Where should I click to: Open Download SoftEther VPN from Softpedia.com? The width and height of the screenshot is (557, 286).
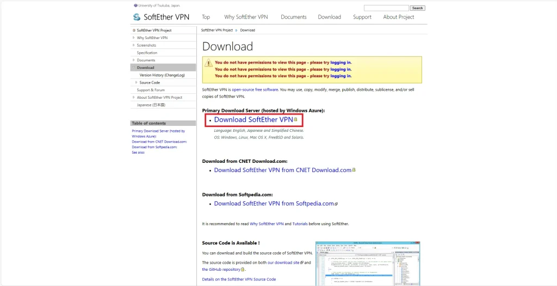[x=274, y=204]
